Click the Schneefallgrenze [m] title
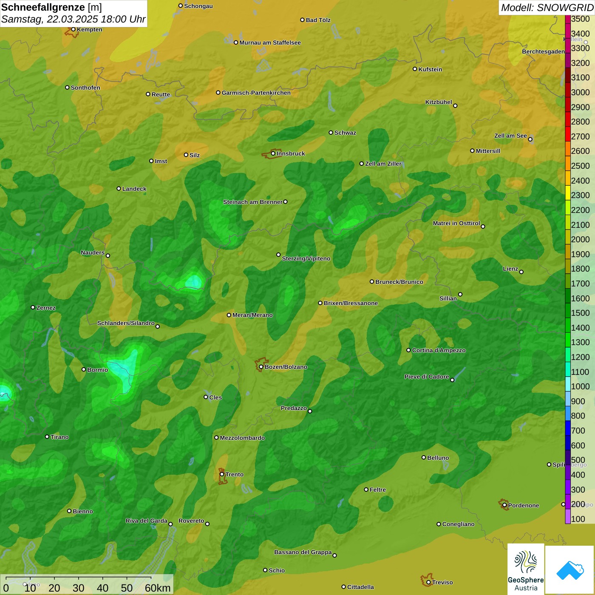 (x=51, y=7)
